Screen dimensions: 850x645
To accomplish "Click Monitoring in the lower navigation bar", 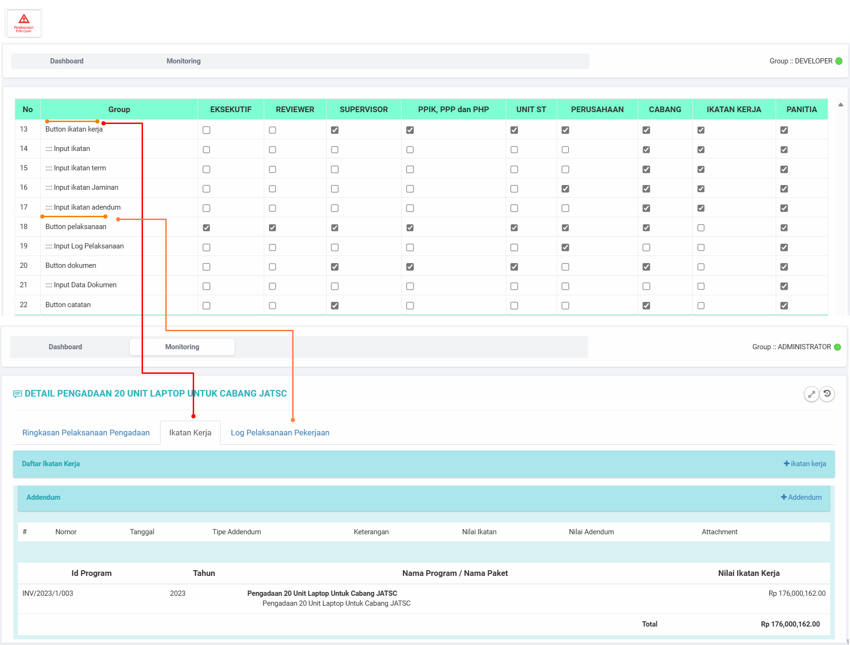I will coord(182,347).
